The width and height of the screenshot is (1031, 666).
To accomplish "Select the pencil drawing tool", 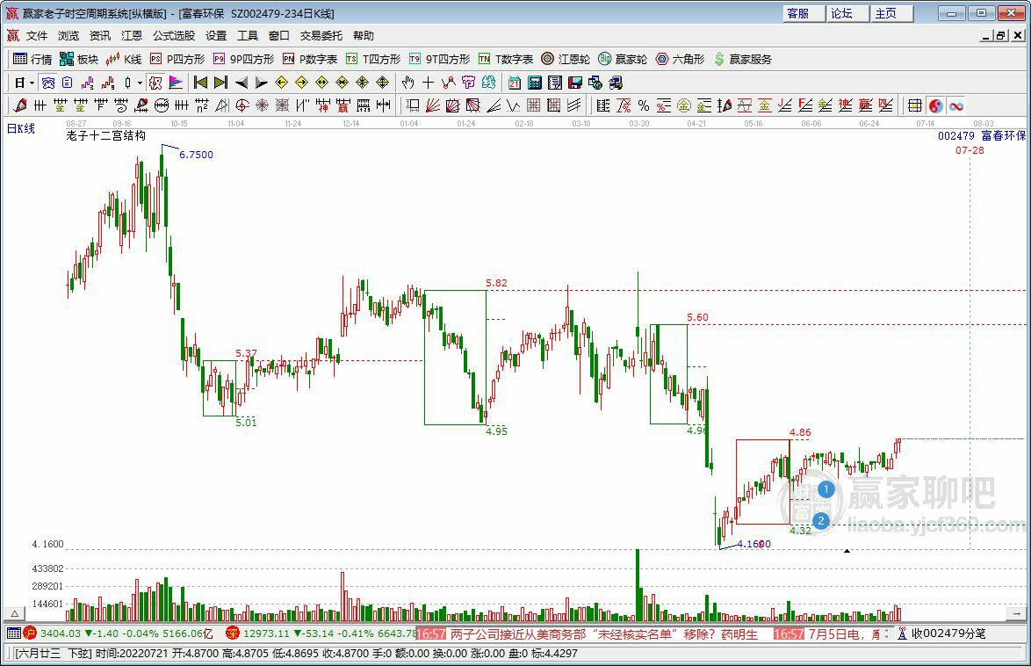I will coord(19,105).
